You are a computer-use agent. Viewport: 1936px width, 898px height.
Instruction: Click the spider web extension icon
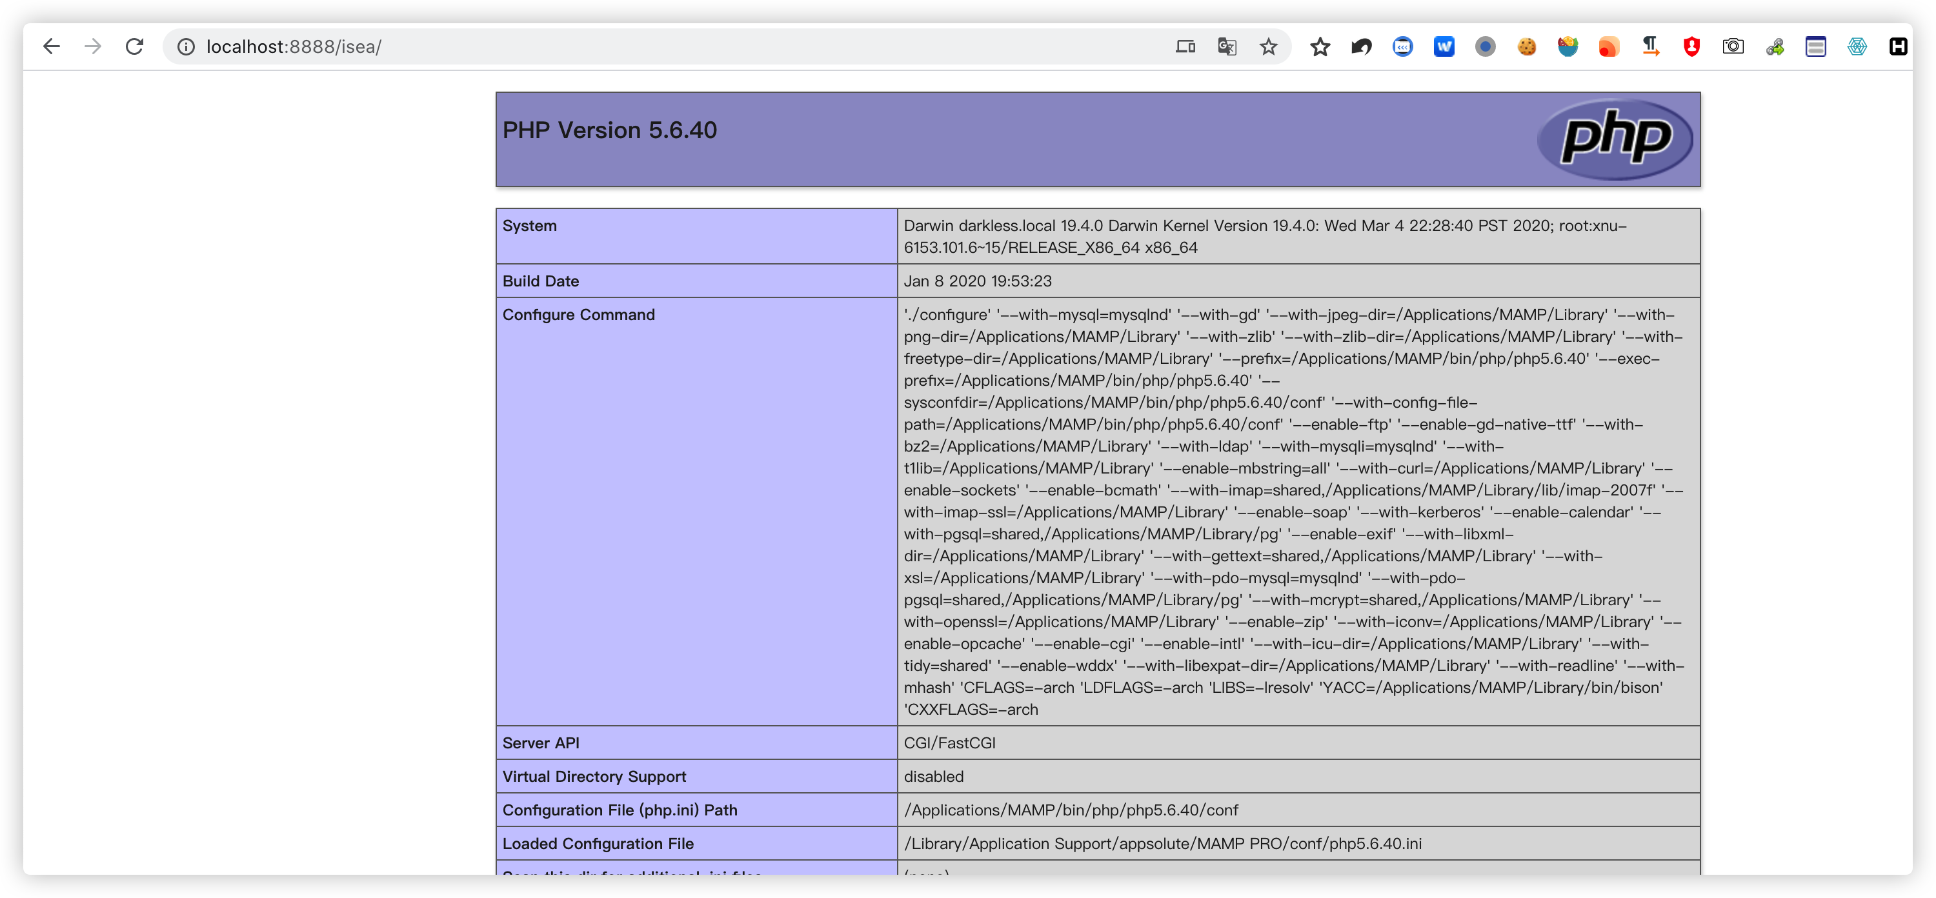click(1857, 46)
